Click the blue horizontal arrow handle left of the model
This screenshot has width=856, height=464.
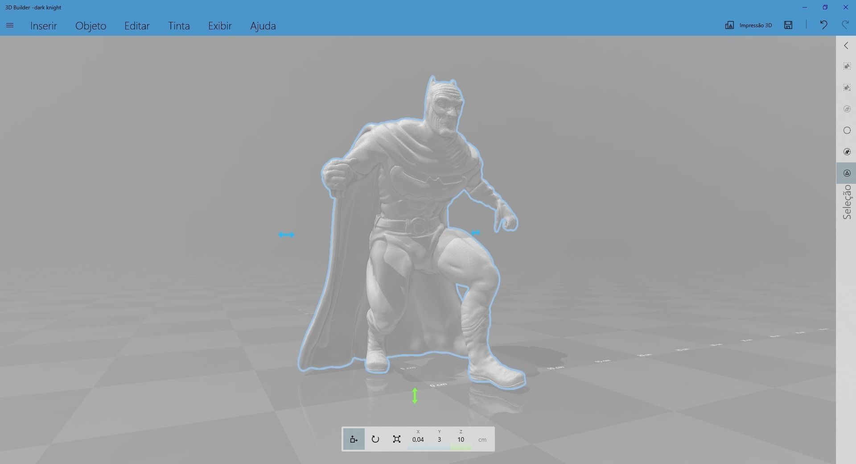tap(286, 235)
